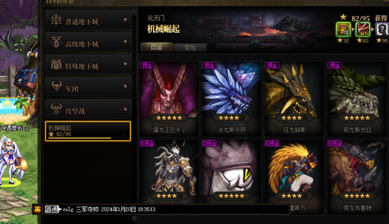
Task: Open the 邪龙斯皮兹 boss portrait
Action: pos(356,90)
